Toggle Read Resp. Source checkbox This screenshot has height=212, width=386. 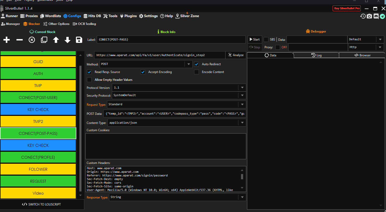[x=89, y=72]
